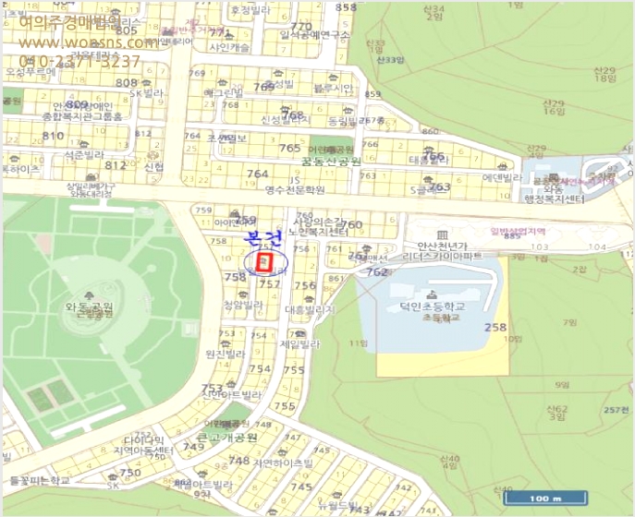Select the 꿈동산공원 label

click(x=331, y=162)
